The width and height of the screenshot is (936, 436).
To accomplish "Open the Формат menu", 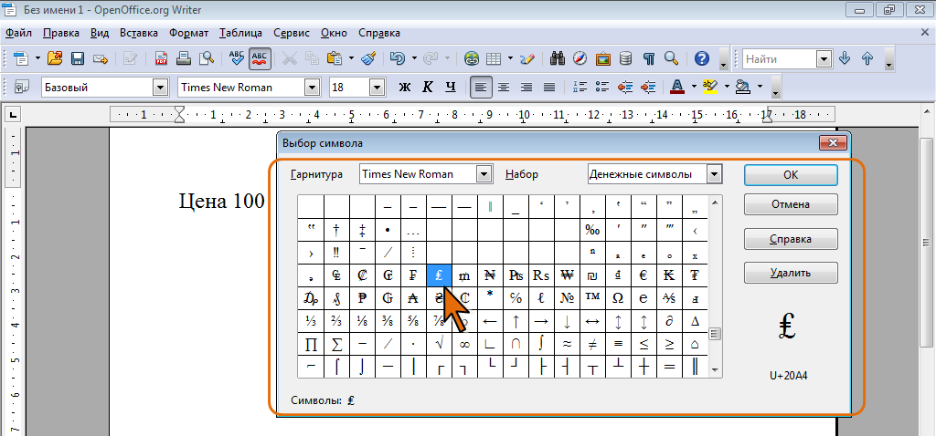I will click(188, 33).
